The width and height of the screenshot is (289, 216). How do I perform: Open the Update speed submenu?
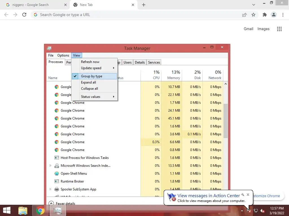(x=94, y=68)
